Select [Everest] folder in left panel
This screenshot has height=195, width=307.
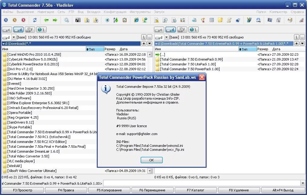(14, 84)
